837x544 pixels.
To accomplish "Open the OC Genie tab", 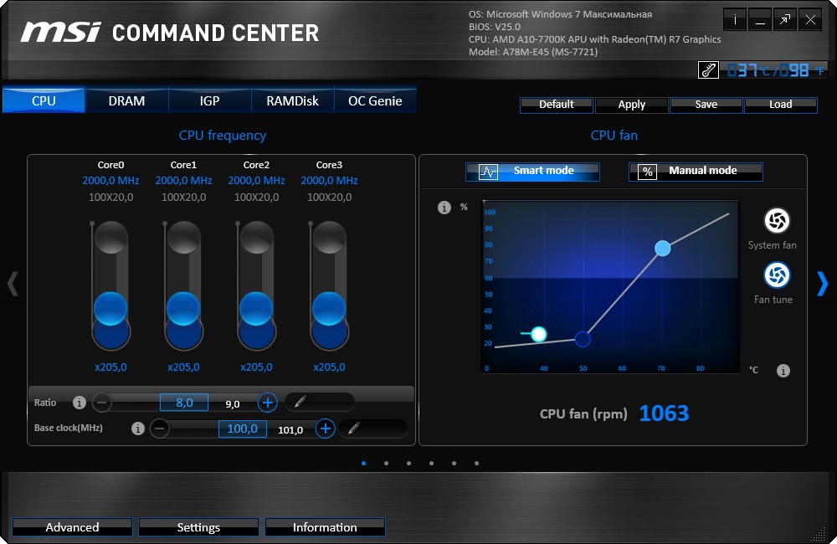I will [x=375, y=100].
